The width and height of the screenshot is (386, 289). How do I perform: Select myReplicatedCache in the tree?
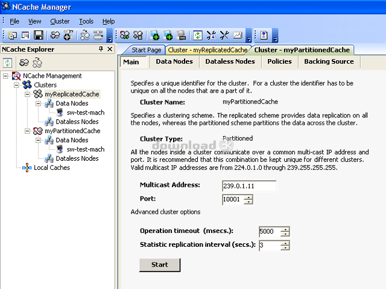(72, 94)
